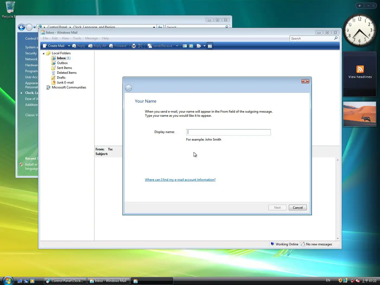Select the Drafts folder
Viewport: 380px width, 285px height.
point(61,78)
